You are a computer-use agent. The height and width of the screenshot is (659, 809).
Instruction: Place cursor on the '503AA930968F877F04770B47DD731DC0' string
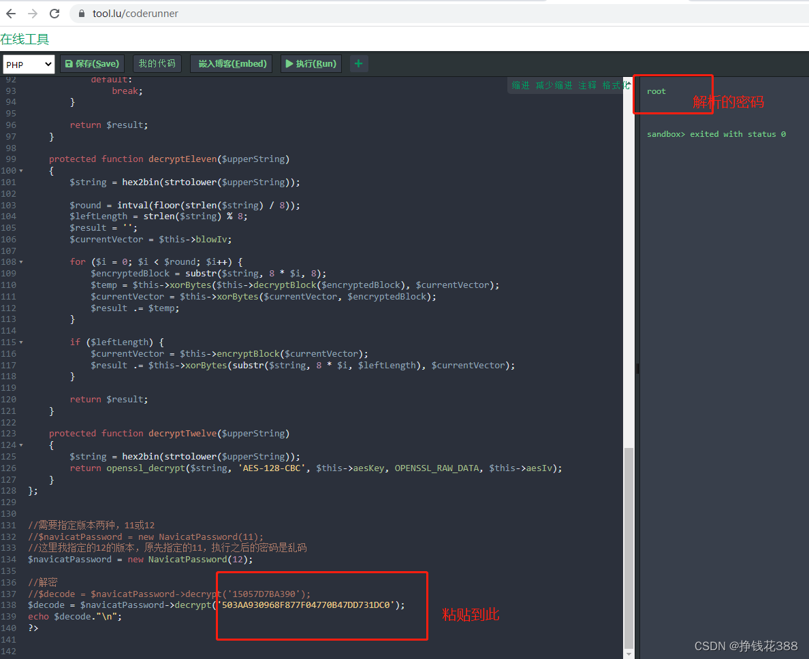click(x=306, y=605)
